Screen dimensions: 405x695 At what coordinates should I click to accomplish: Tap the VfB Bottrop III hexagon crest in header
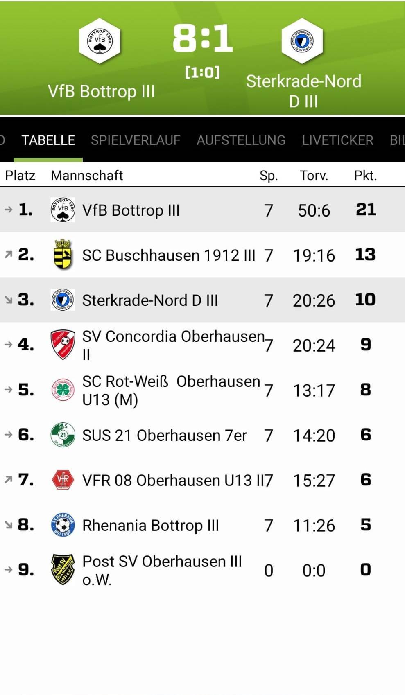click(x=100, y=41)
